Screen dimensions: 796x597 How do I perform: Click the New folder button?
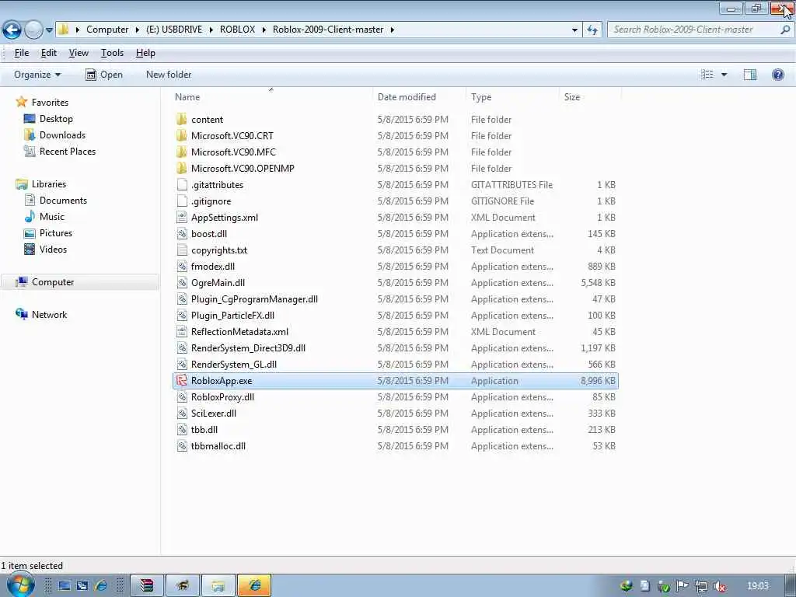169,75
